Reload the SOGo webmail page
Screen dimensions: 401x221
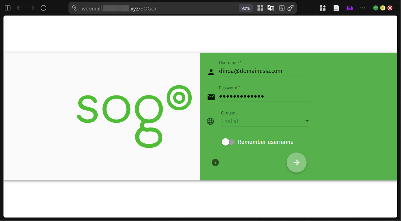click(x=44, y=8)
